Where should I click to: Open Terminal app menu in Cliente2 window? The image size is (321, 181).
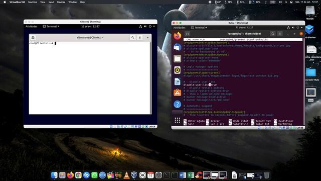51,27
